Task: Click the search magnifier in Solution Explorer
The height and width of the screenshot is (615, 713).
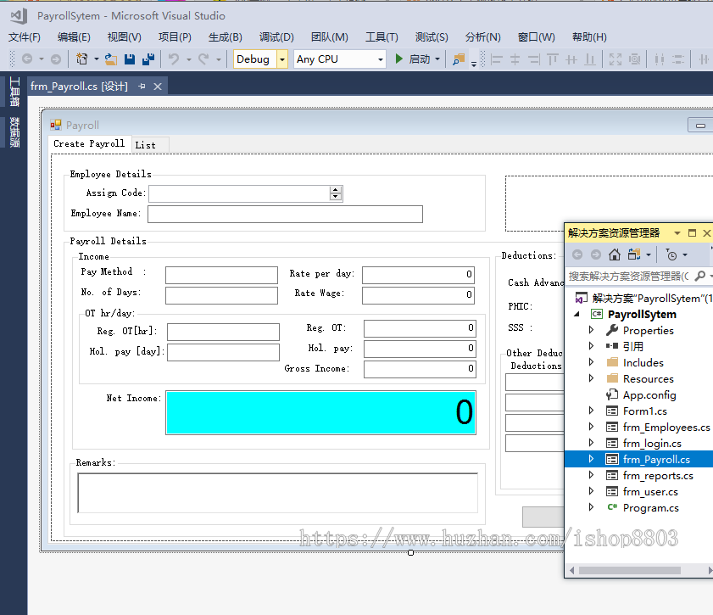Action: 700,276
